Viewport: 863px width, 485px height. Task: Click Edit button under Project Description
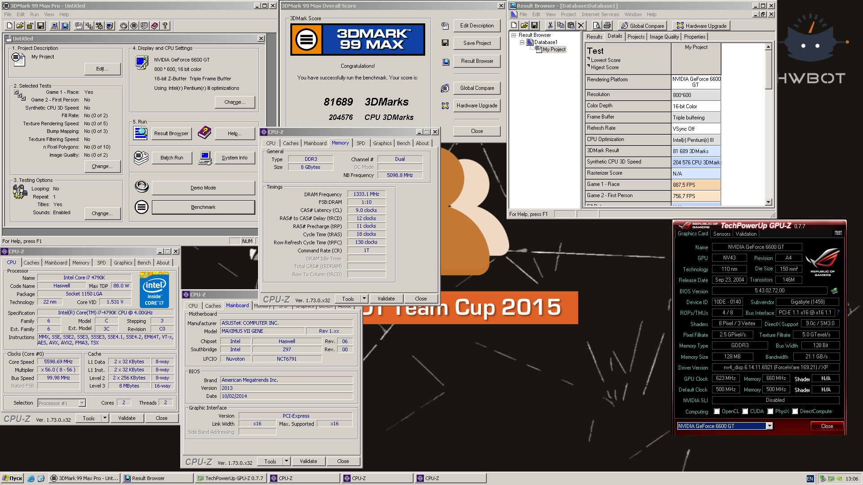[x=102, y=69]
